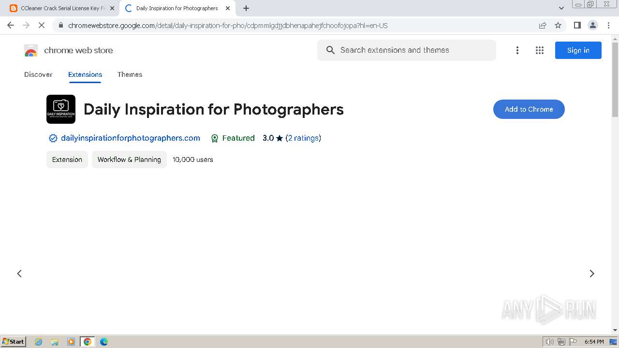Click the Sign in button
The width and height of the screenshot is (619, 348).
(x=578, y=50)
